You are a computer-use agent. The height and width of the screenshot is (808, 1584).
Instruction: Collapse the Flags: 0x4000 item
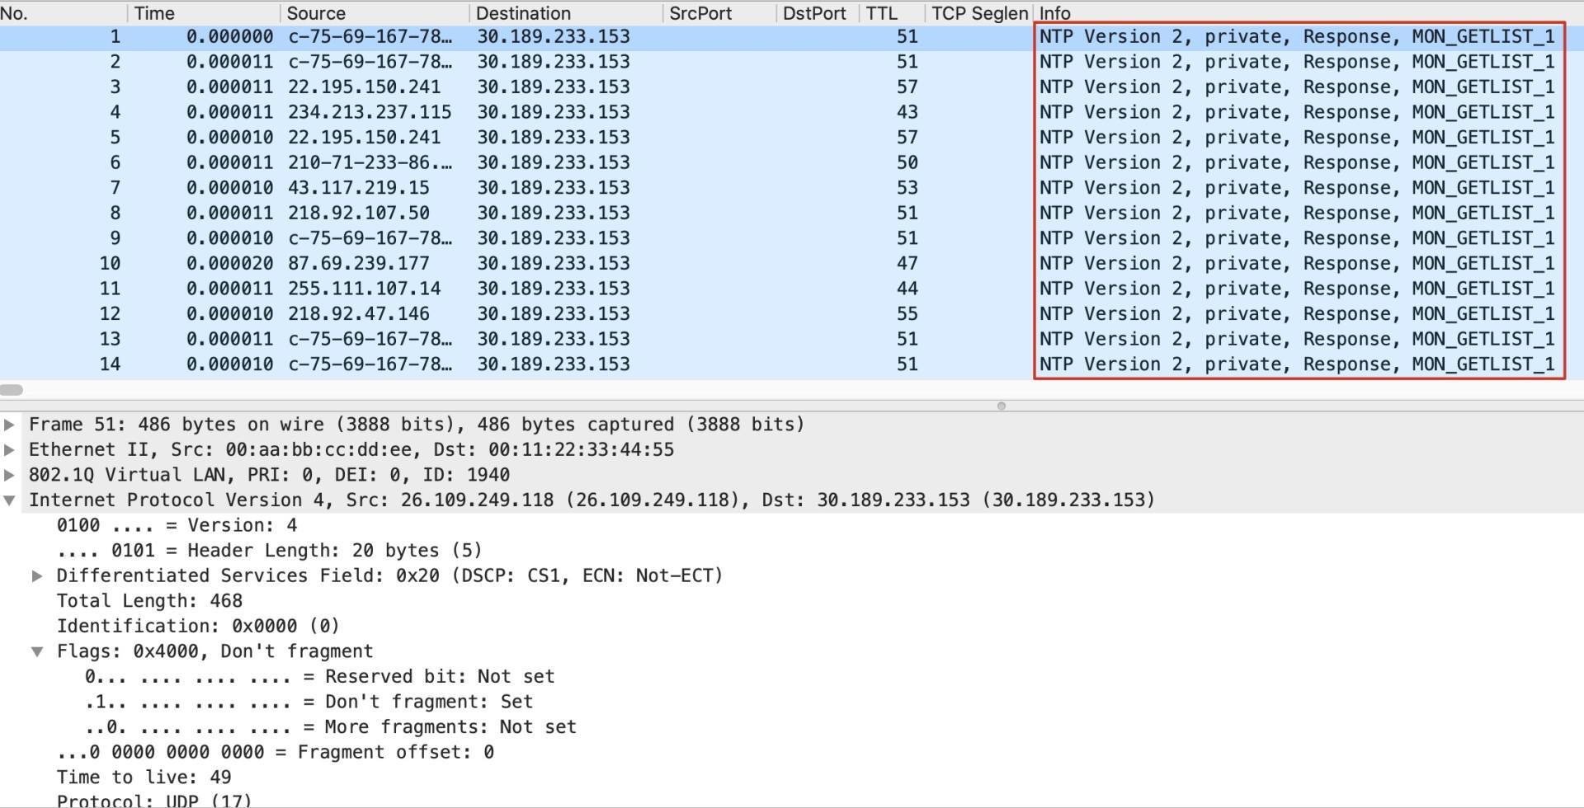[37, 652]
